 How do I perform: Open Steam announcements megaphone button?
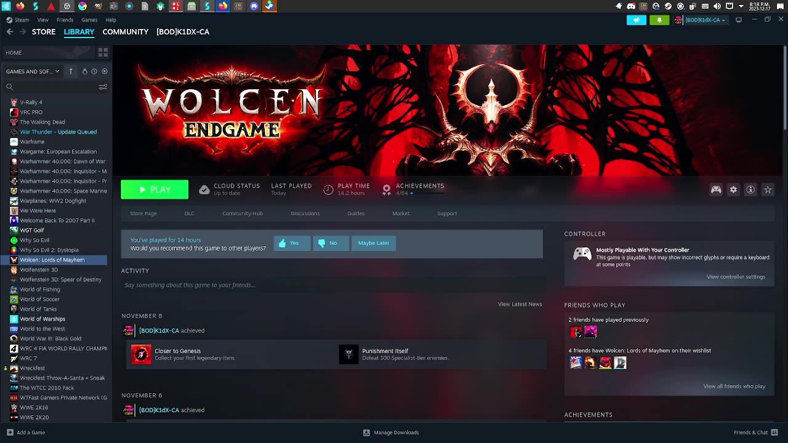(637, 20)
